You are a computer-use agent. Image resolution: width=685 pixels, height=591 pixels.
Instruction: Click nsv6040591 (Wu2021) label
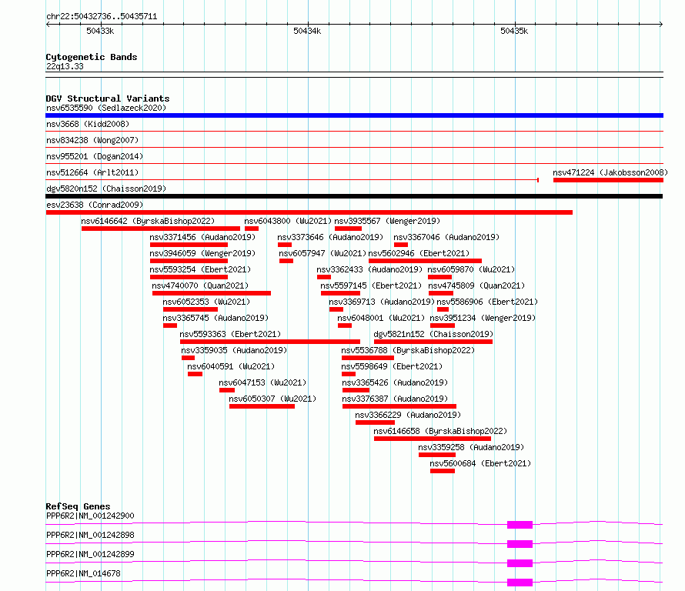coord(231,366)
